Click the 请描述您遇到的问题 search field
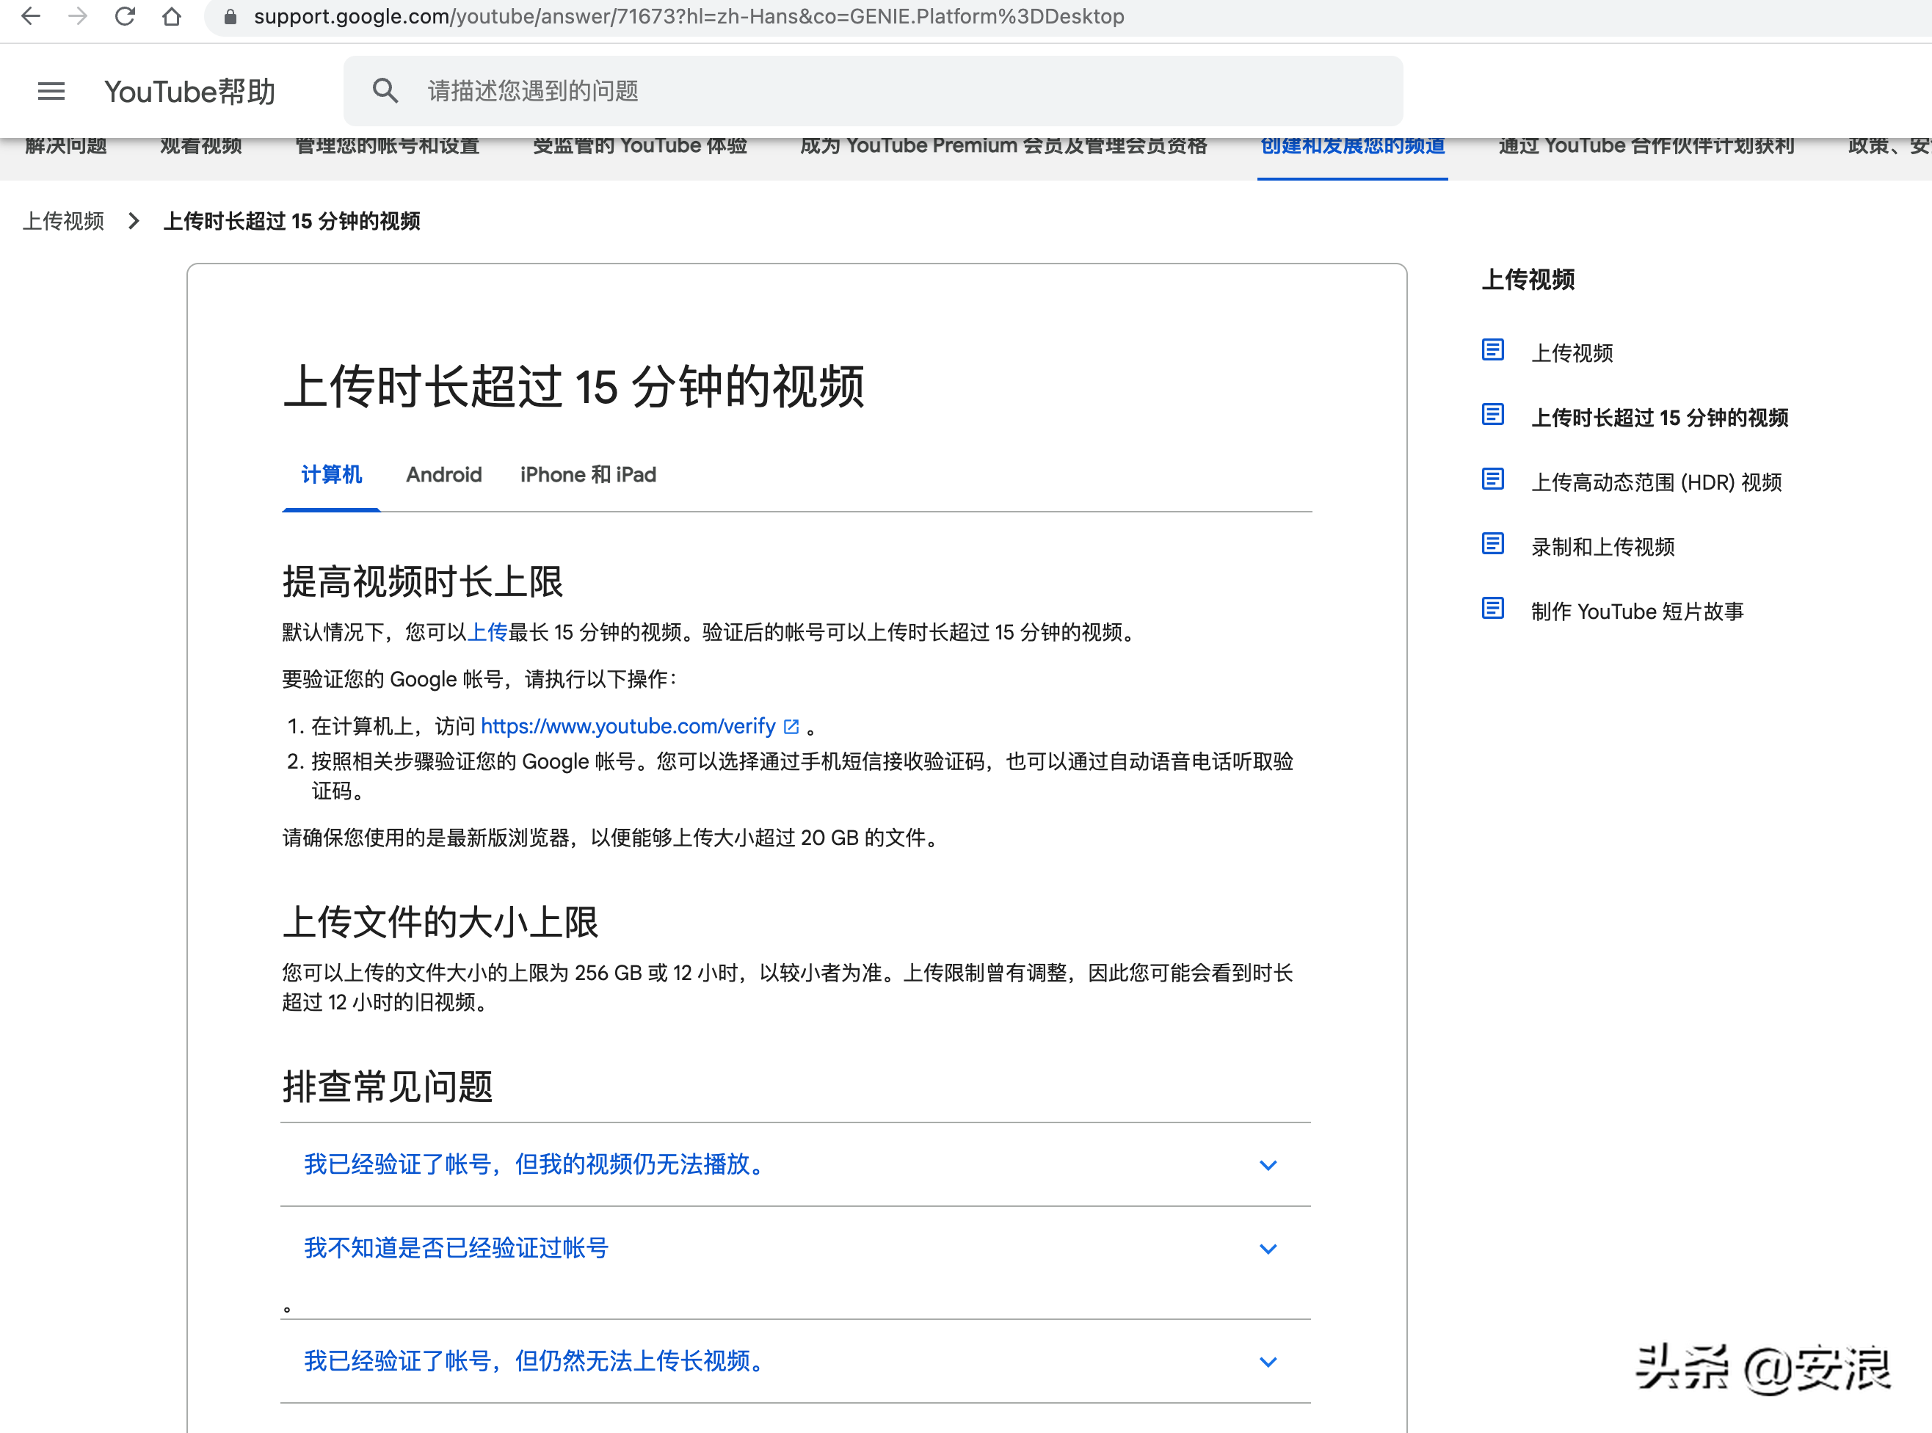 (x=872, y=90)
